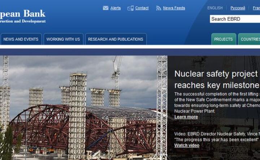
Task: Click the Nuclear safety project headline
Action: coord(217,79)
